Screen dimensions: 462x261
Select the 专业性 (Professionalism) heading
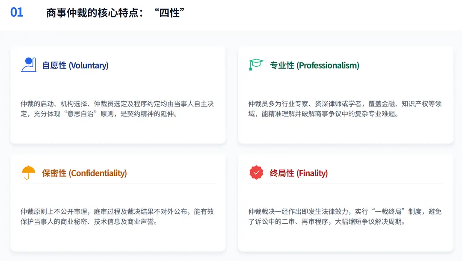pos(314,65)
